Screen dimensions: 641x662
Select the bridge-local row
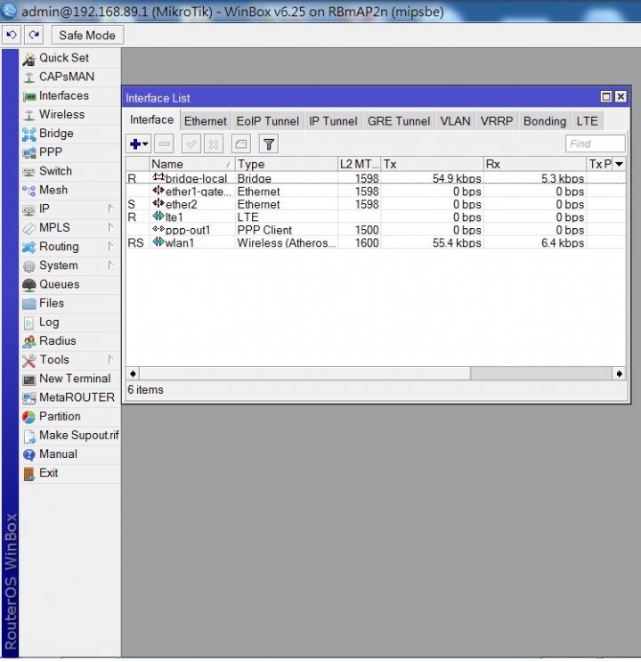pos(376,178)
